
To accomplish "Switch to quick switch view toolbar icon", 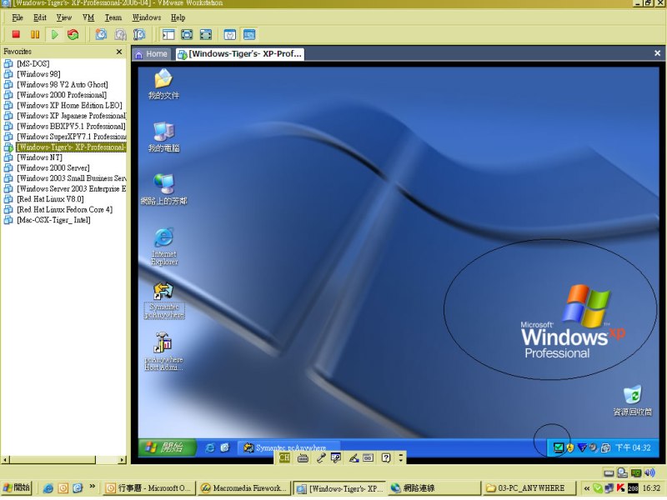I will tap(187, 34).
